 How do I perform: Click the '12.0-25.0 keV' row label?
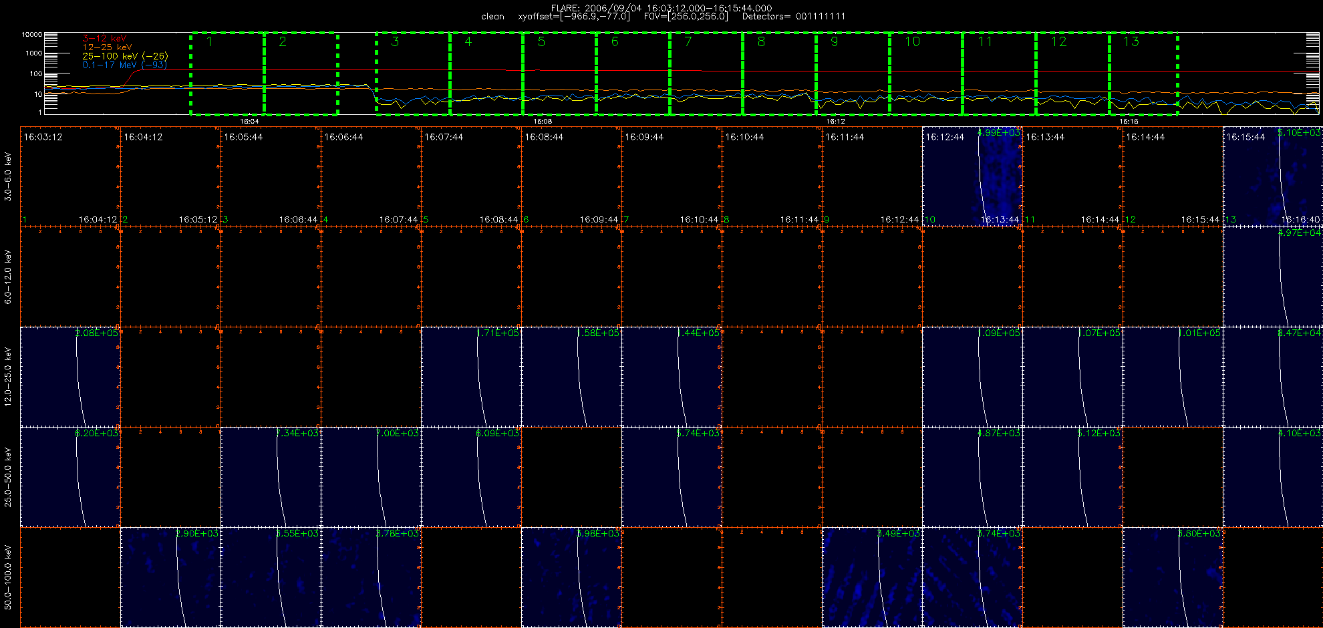point(8,377)
